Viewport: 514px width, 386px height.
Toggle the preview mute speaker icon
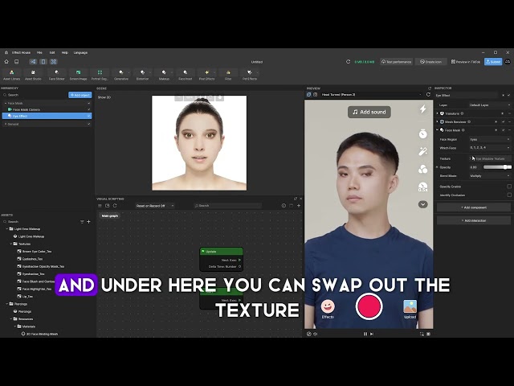pos(316,334)
